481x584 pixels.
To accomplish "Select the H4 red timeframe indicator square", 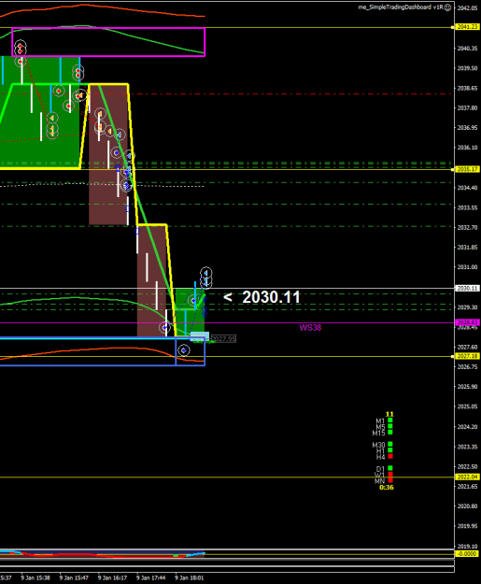I will [390, 456].
